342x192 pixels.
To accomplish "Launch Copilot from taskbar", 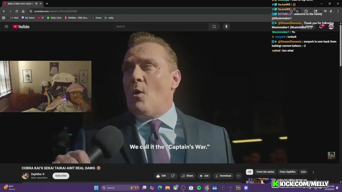I will [152, 188].
